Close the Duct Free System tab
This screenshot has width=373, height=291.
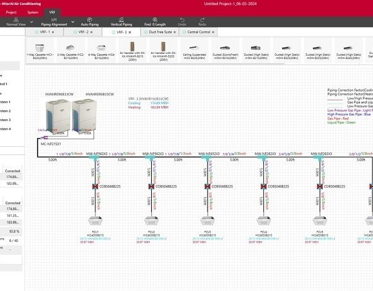(x=175, y=32)
